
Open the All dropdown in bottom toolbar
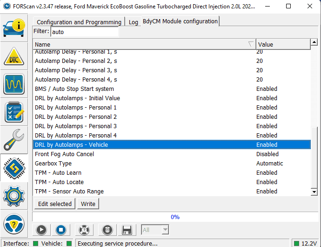[155, 230]
